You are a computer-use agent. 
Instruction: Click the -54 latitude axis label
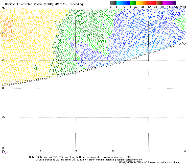2,60
